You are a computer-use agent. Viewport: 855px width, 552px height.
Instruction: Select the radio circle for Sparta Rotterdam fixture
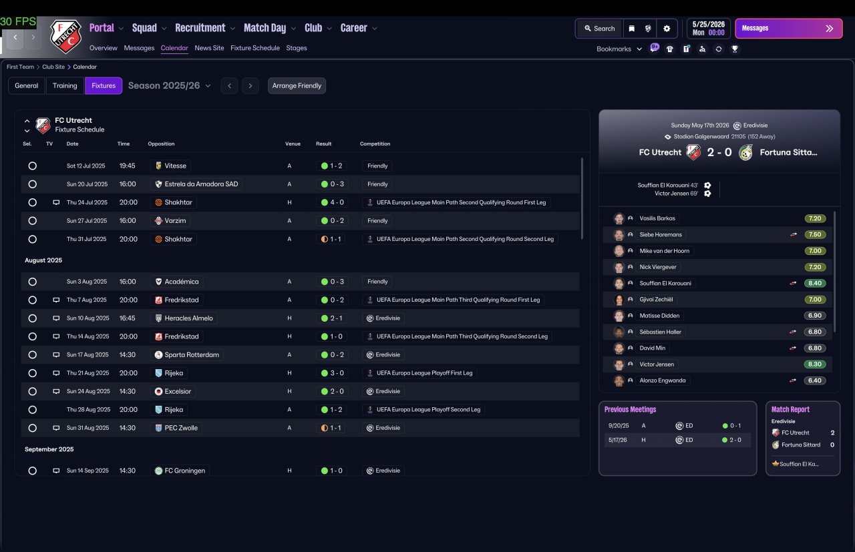[32, 355]
